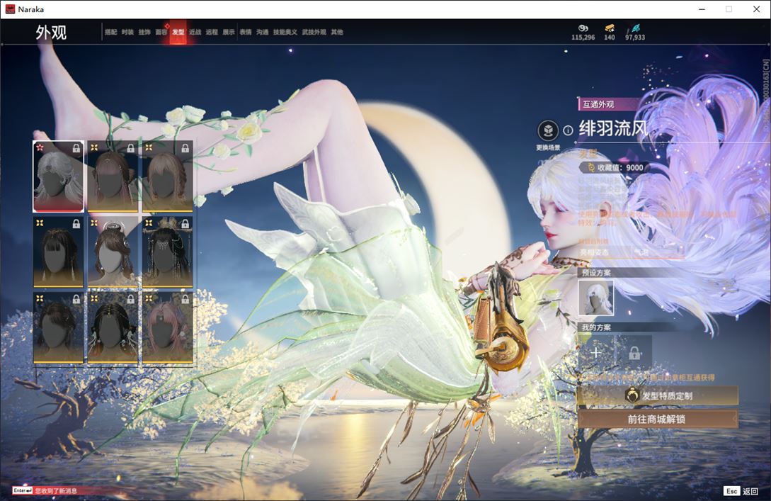Click the lock icon on the pink hairstyle
The image size is (771, 501).
[185, 299]
